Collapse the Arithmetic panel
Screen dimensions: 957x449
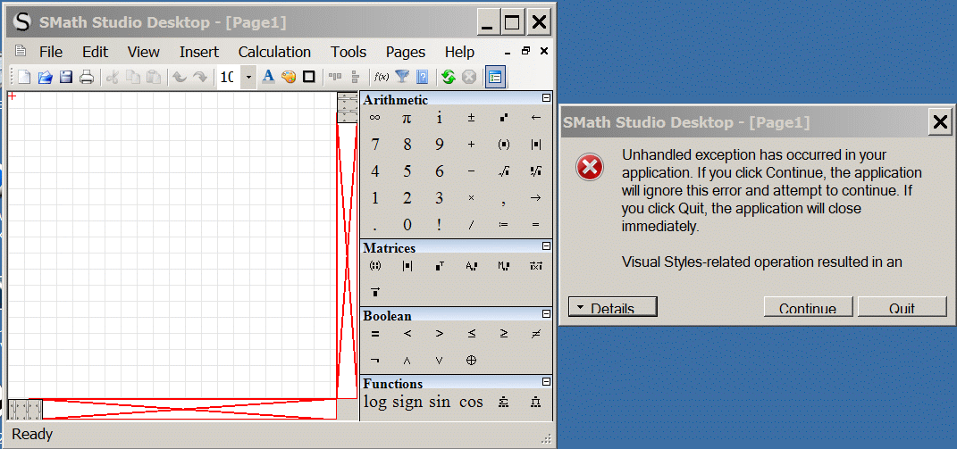point(546,98)
